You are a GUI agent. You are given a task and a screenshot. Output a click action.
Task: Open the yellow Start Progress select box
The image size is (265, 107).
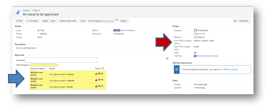point(44,65)
